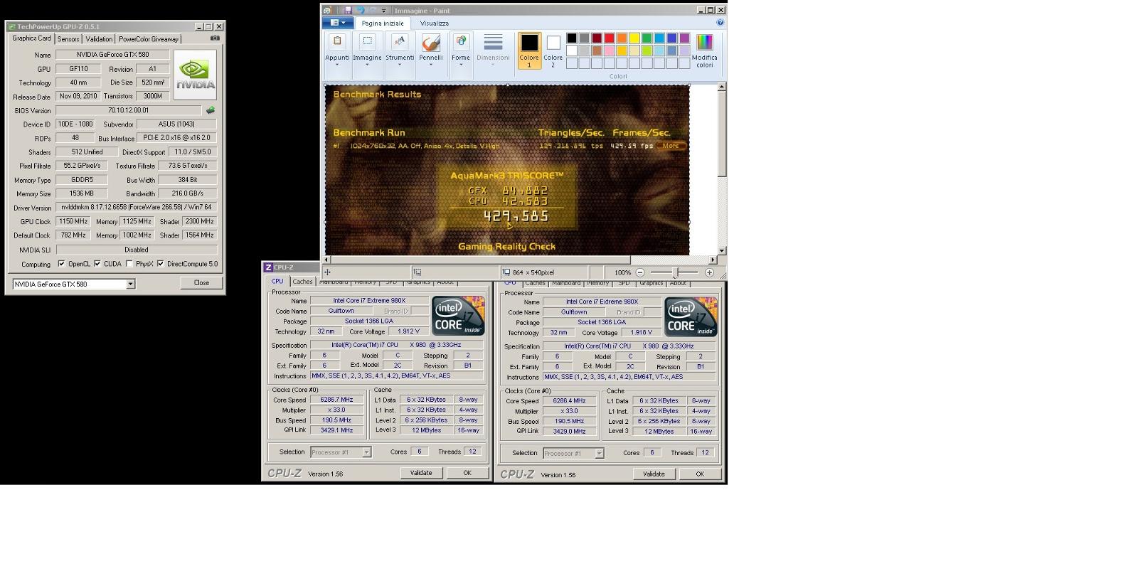Click the Strumenti tools icon in Paint
Screen dimensions: 1138x586
pyautogui.click(x=400, y=41)
